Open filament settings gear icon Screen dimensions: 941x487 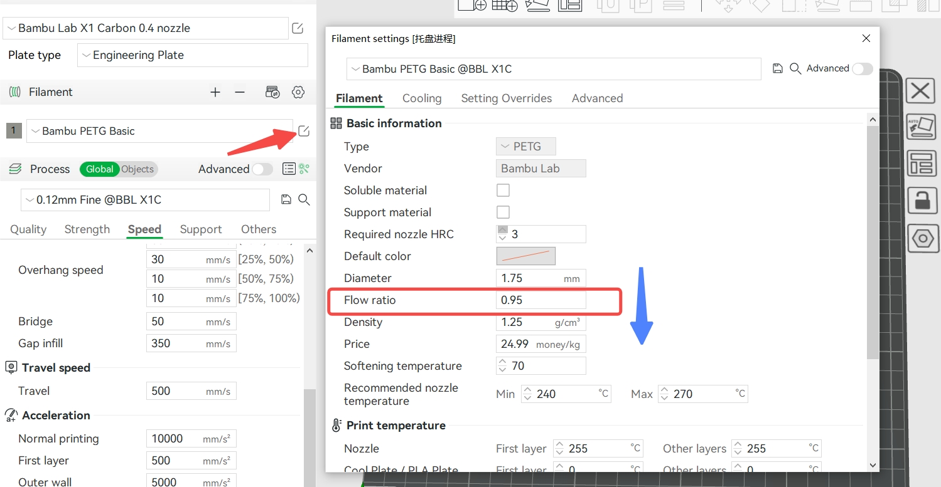[x=298, y=92]
